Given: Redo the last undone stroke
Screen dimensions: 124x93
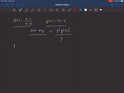Looking at the screenshot, I should tap(107, 5).
